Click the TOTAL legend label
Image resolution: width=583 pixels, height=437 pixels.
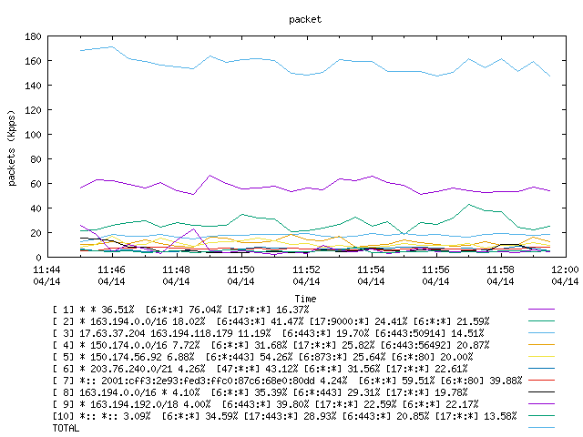[66, 429]
